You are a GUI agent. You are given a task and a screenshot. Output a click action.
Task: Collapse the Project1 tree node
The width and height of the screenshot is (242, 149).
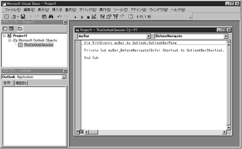(4, 36)
